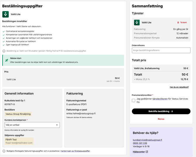Click the Generell information heading

[x=19, y=94]
